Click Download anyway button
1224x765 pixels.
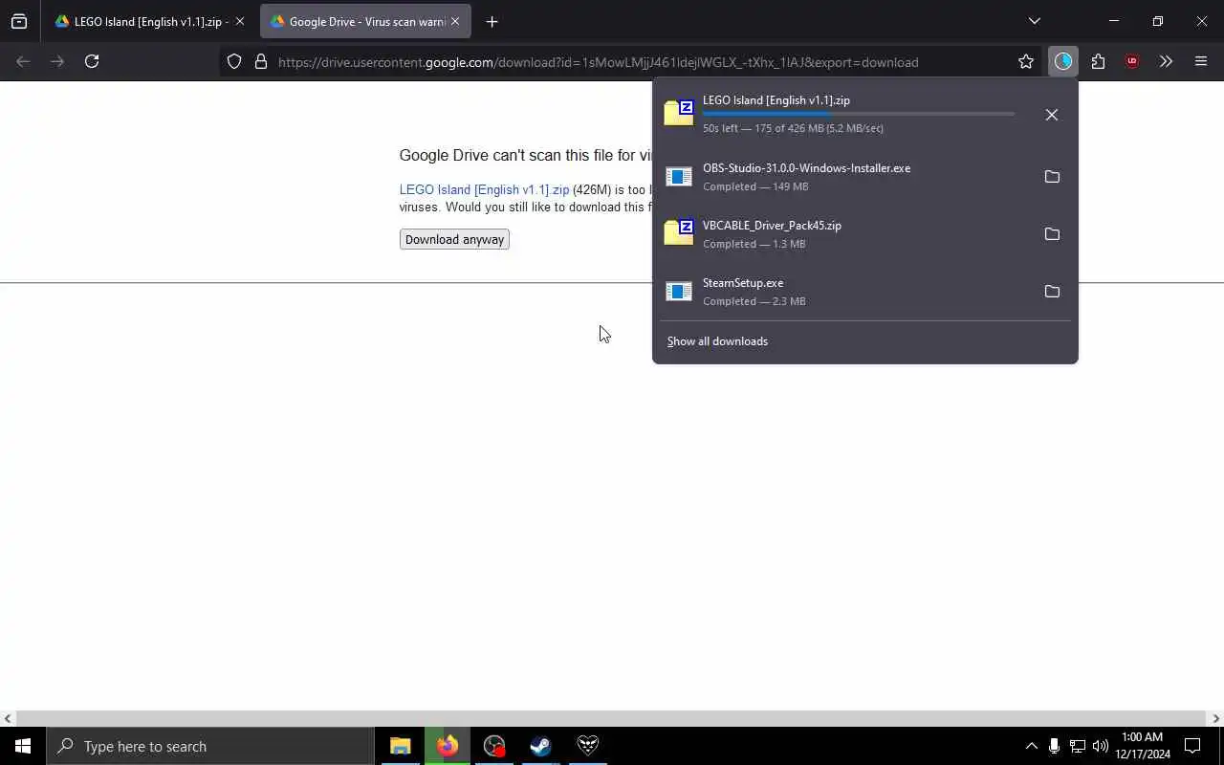coord(454,239)
